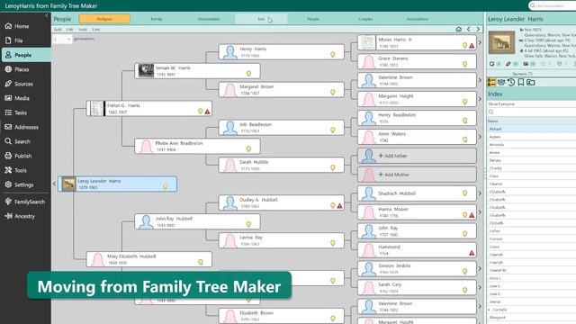
Task: Open the generations count dropdown
Action: click(x=62, y=39)
